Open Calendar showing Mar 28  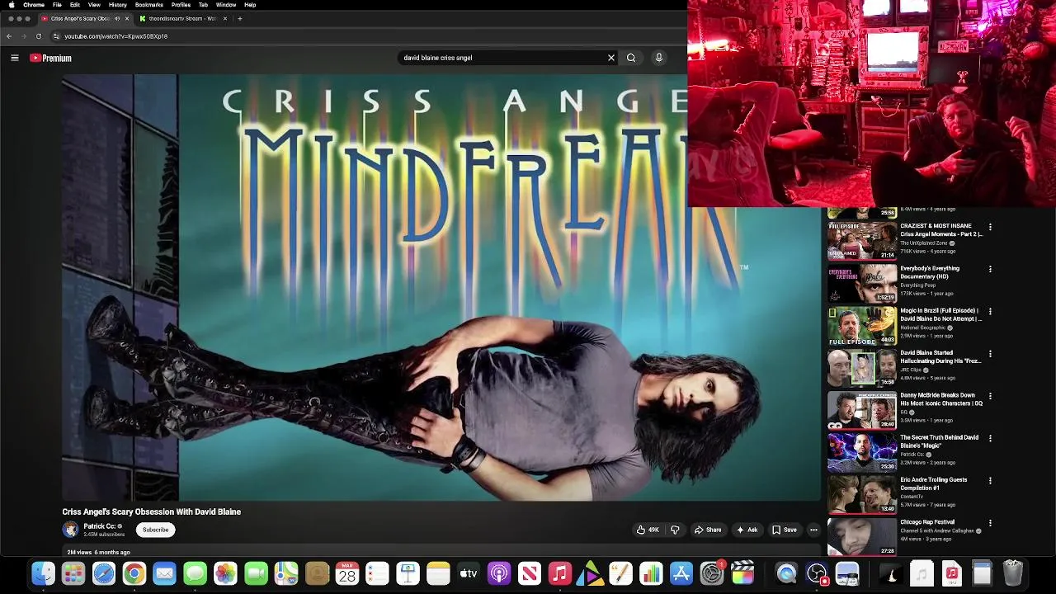347,573
